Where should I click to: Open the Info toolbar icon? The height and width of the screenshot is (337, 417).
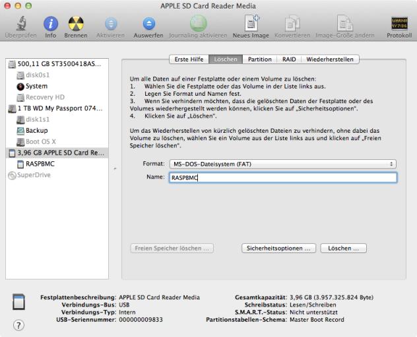[x=51, y=23]
